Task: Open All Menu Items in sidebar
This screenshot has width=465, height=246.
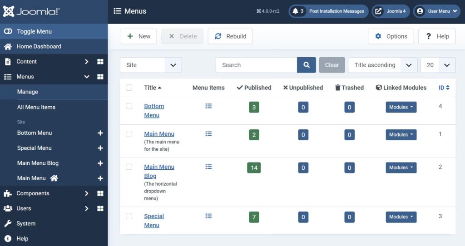Action: pos(36,107)
